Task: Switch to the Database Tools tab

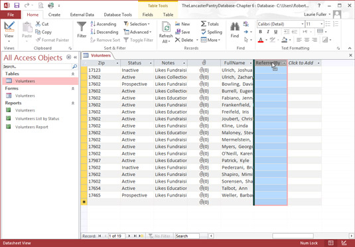Action: pyautogui.click(x=117, y=15)
